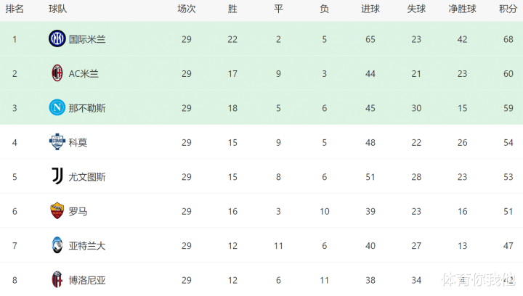This screenshot has height=296, width=523.
Task: Click the 失球 column header
Action: pyautogui.click(x=416, y=9)
